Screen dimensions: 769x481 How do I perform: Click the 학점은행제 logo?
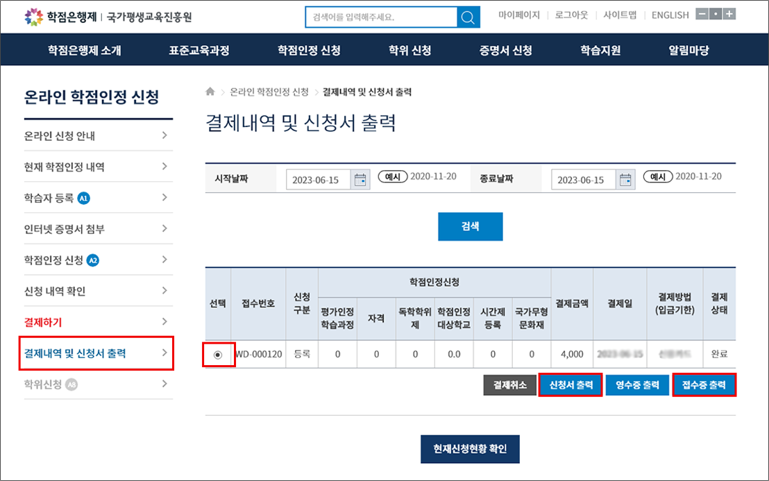click(59, 15)
